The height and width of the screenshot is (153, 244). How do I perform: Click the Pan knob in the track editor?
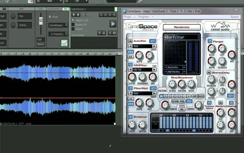click(x=13, y=16)
